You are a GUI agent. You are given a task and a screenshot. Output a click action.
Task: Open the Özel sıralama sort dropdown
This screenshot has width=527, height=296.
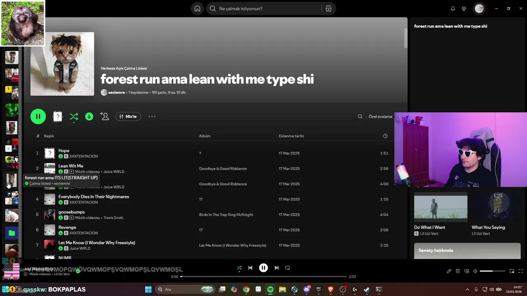pyautogui.click(x=380, y=117)
